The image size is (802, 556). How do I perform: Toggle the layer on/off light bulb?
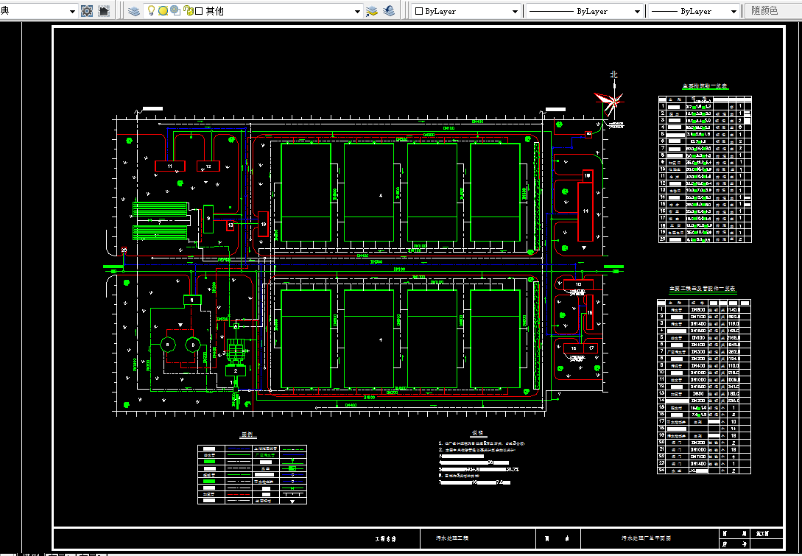tap(151, 10)
